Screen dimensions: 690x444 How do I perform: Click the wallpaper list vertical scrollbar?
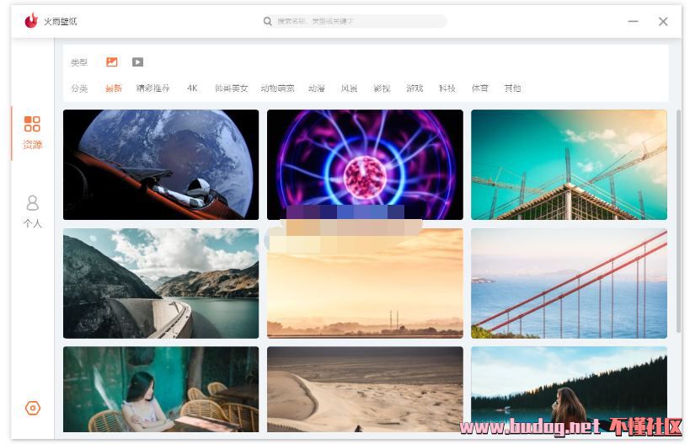[678, 222]
